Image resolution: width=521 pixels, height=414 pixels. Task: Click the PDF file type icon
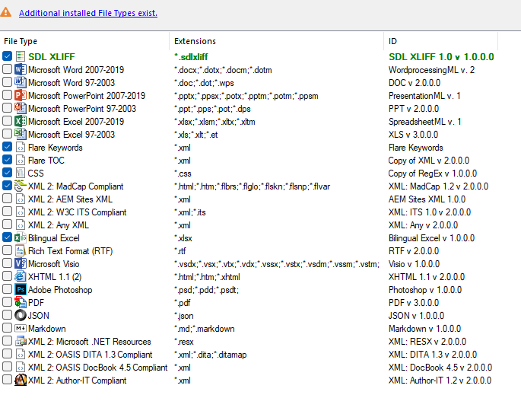(x=21, y=303)
